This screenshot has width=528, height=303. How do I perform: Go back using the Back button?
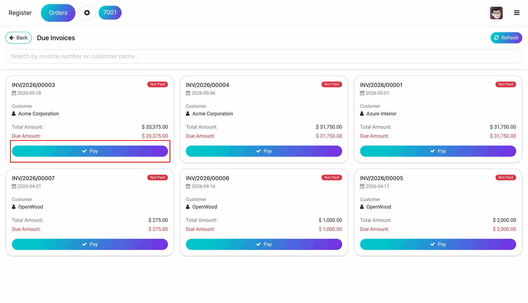18,38
